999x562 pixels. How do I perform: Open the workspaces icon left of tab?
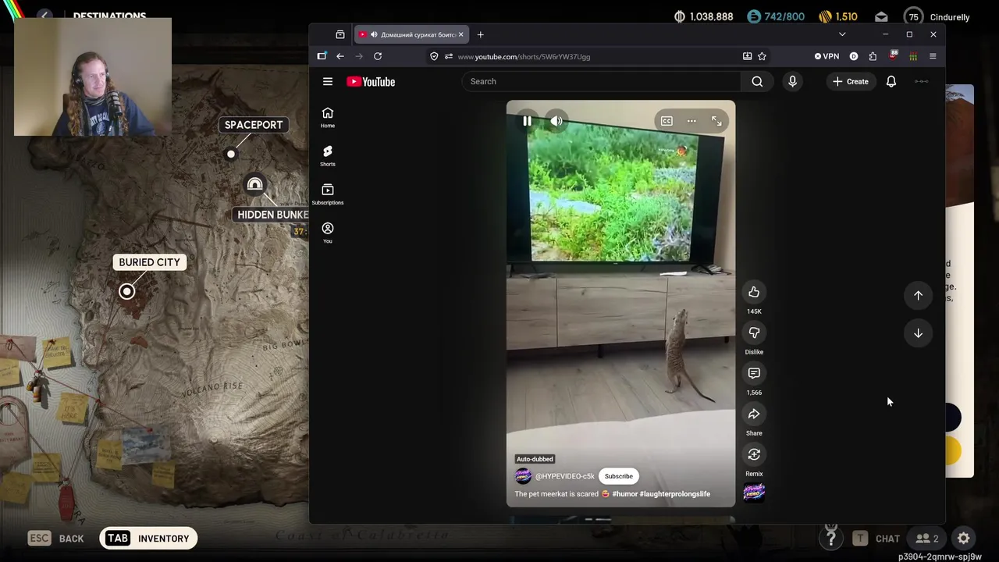(x=340, y=34)
